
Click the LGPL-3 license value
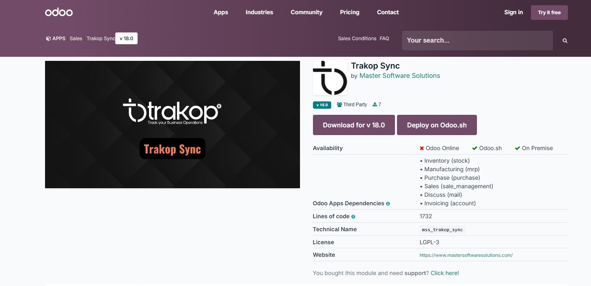point(429,242)
